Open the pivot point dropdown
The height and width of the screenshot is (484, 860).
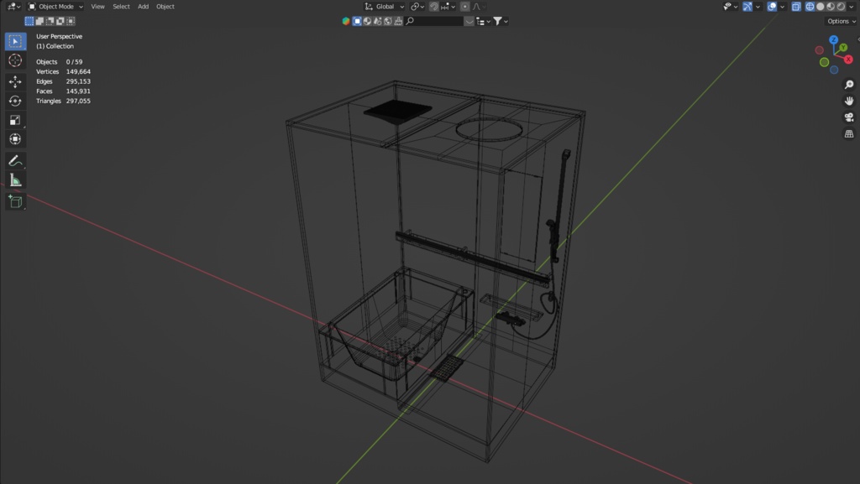coord(418,7)
